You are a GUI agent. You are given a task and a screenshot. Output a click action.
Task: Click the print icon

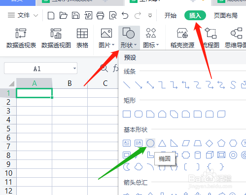(x=100, y=16)
